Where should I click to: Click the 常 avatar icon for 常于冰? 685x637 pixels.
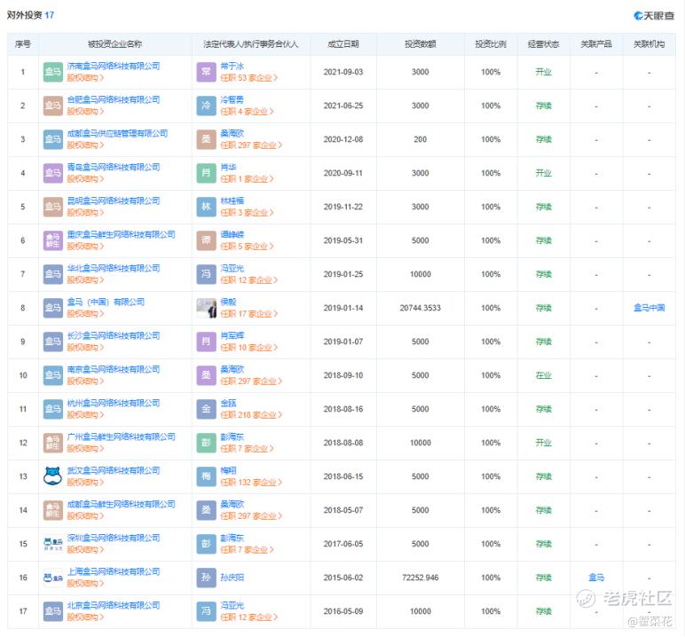coord(206,72)
